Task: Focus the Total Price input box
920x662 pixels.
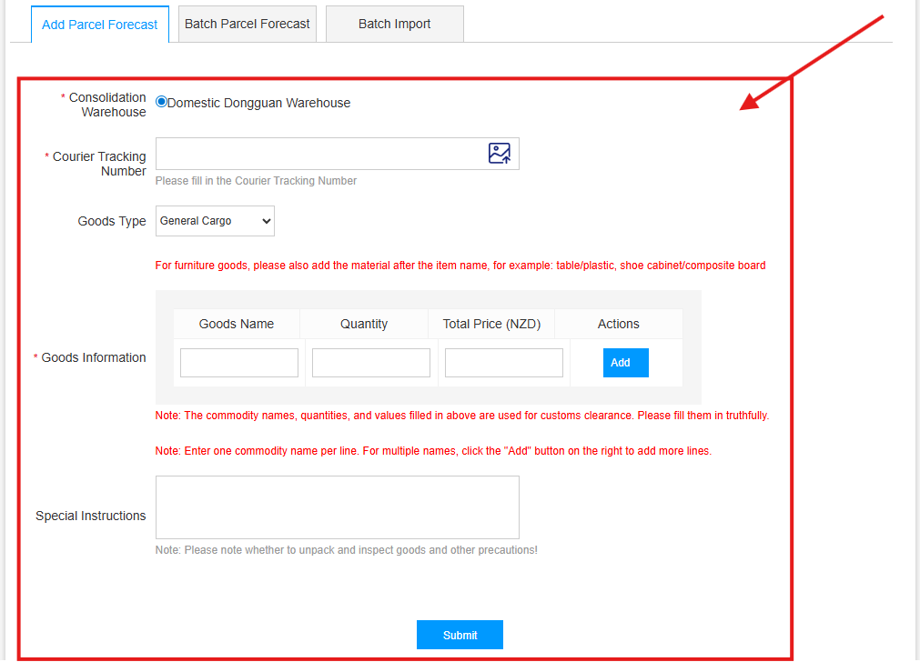Action: click(504, 363)
